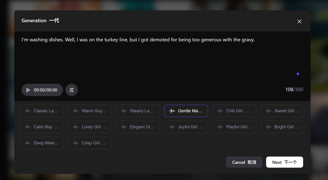This screenshot has width=328, height=180.
Task: Click waveform icon on Calm Boy voice
Action: pos(27,127)
